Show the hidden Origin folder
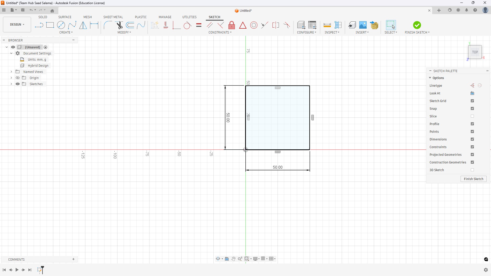This screenshot has width=491, height=276. click(x=18, y=78)
